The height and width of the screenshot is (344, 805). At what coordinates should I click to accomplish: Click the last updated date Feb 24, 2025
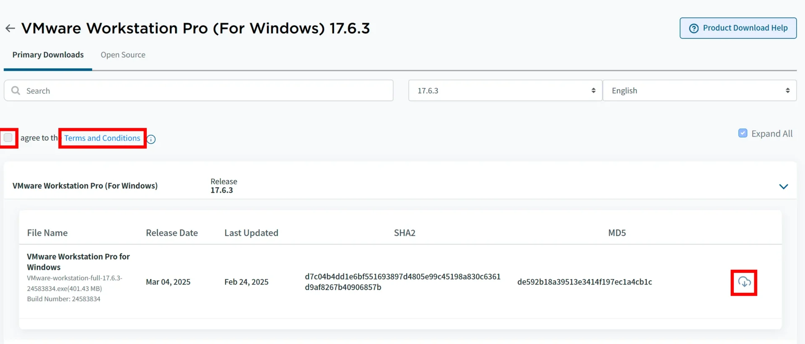click(247, 282)
